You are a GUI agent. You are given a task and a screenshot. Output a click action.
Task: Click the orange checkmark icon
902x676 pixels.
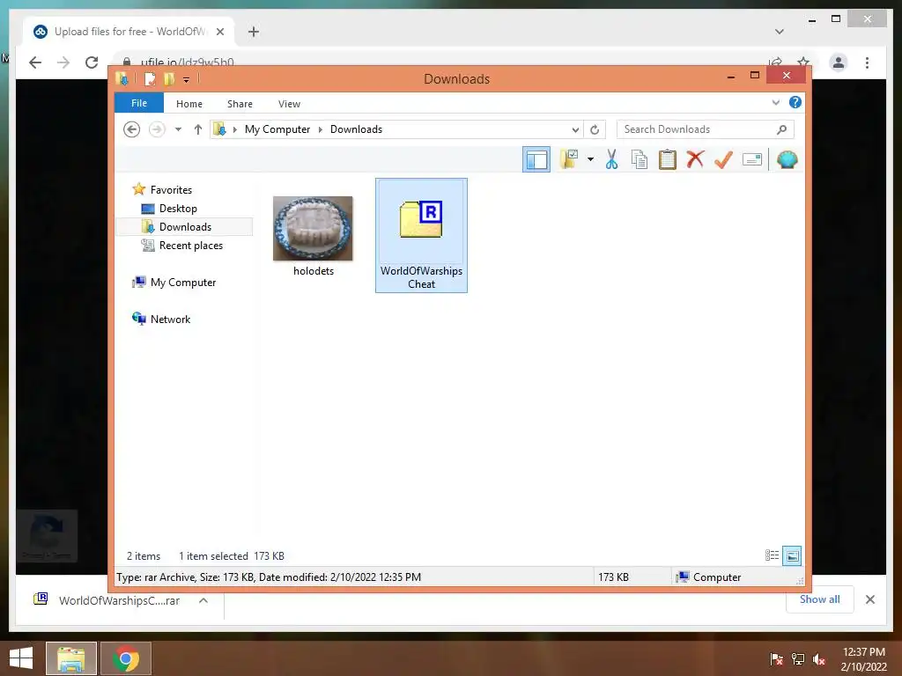[x=723, y=159]
